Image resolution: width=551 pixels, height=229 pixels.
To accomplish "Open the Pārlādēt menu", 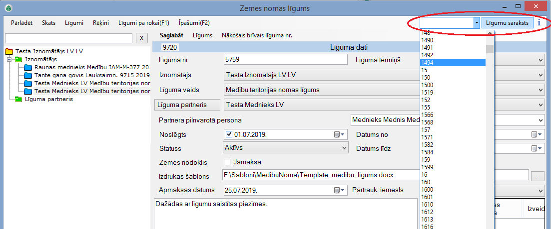I will click(x=22, y=23).
